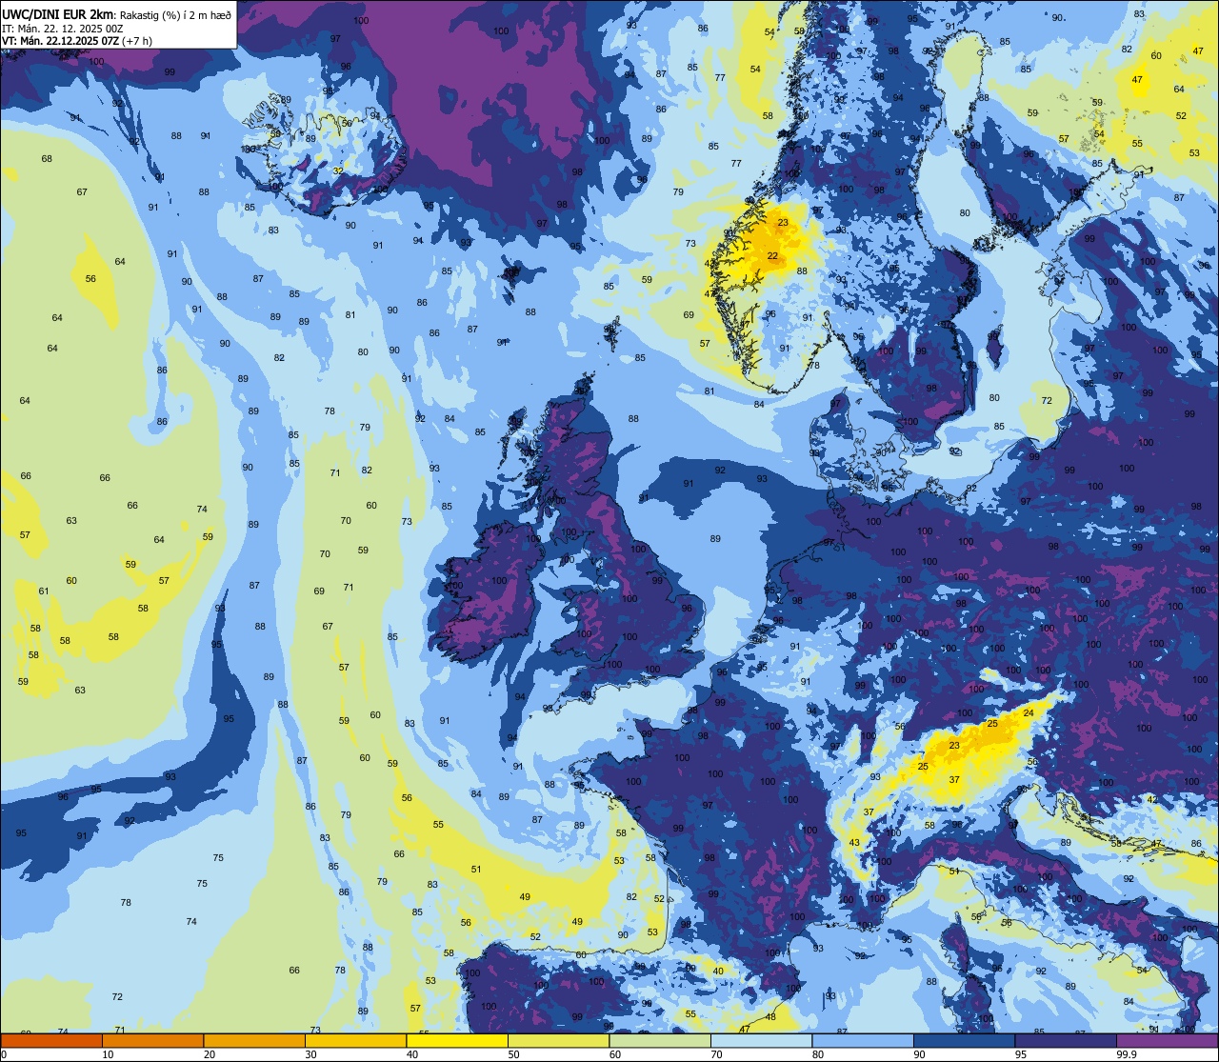Click the initial time line IT: Mán. 22. 12. 2025 00Z
This screenshot has height=1062, width=1219.
click(62, 29)
